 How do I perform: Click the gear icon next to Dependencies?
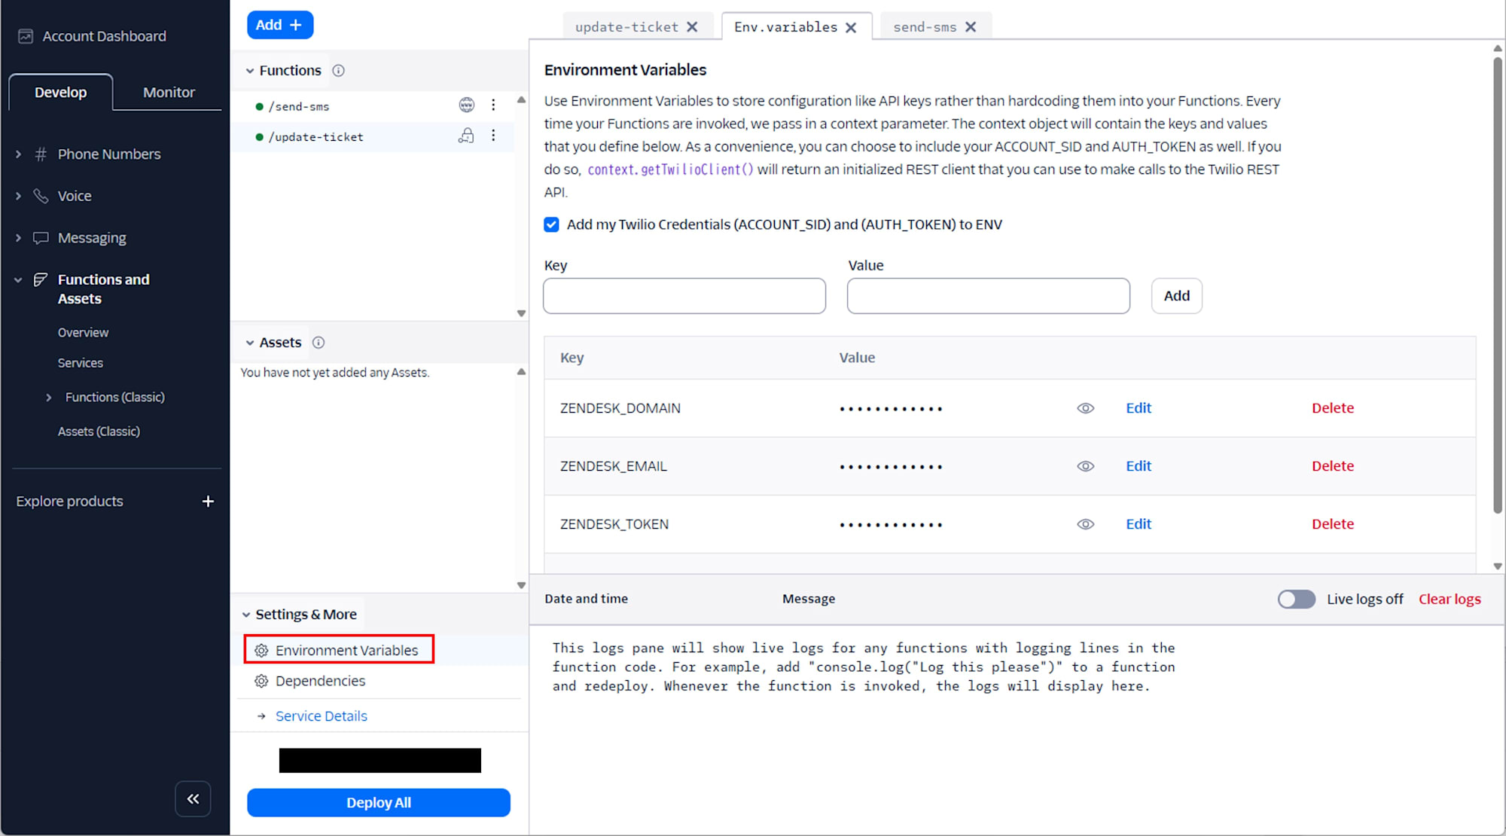click(x=261, y=682)
